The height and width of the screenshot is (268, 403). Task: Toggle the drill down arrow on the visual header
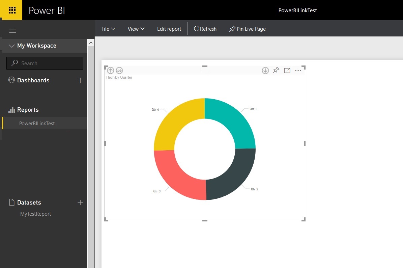[265, 70]
